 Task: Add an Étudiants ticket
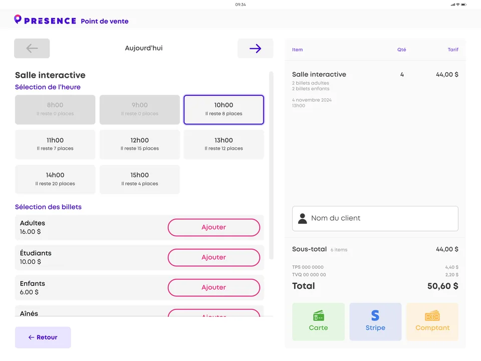[214, 258]
